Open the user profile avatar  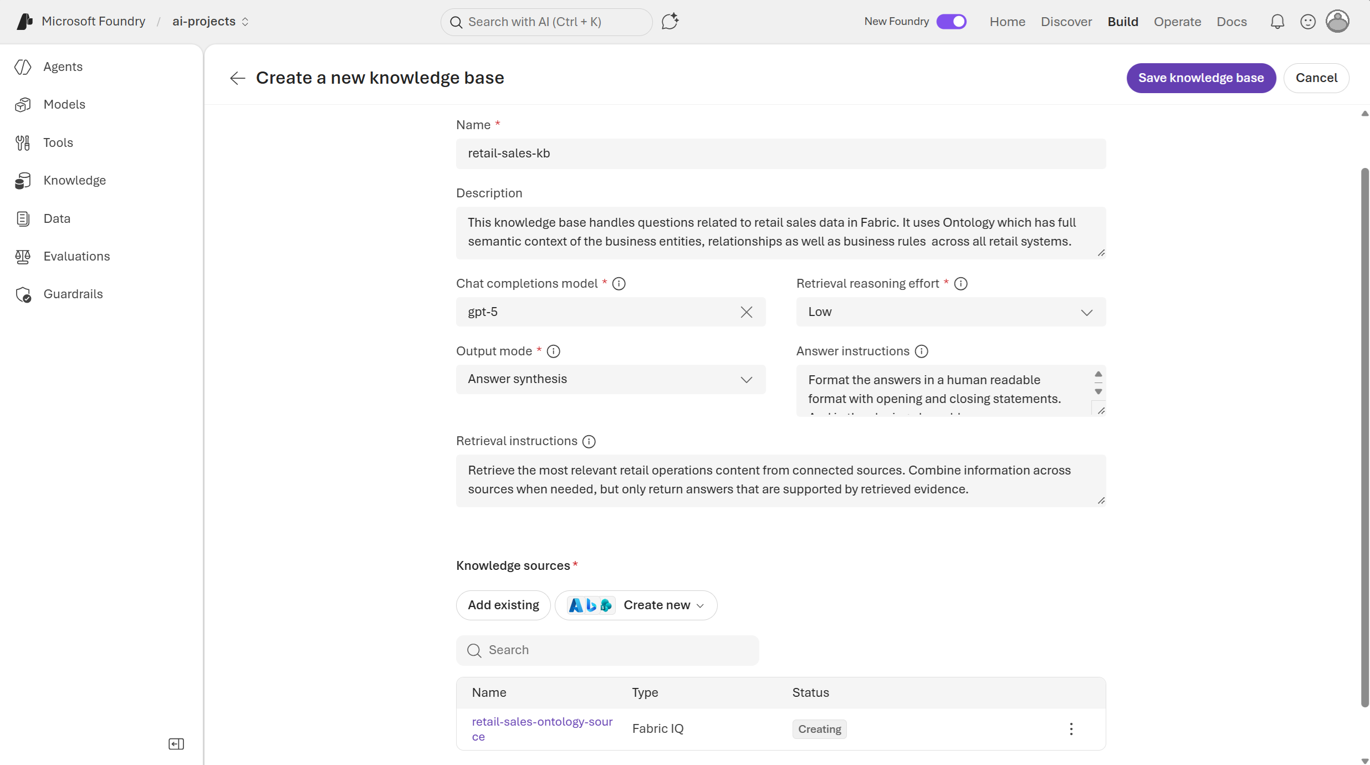[1337, 22]
